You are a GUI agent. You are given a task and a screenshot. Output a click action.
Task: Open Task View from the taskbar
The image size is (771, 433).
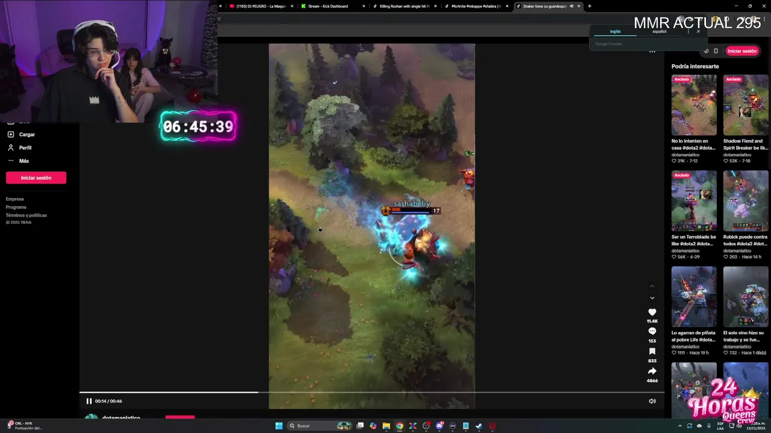click(x=360, y=426)
